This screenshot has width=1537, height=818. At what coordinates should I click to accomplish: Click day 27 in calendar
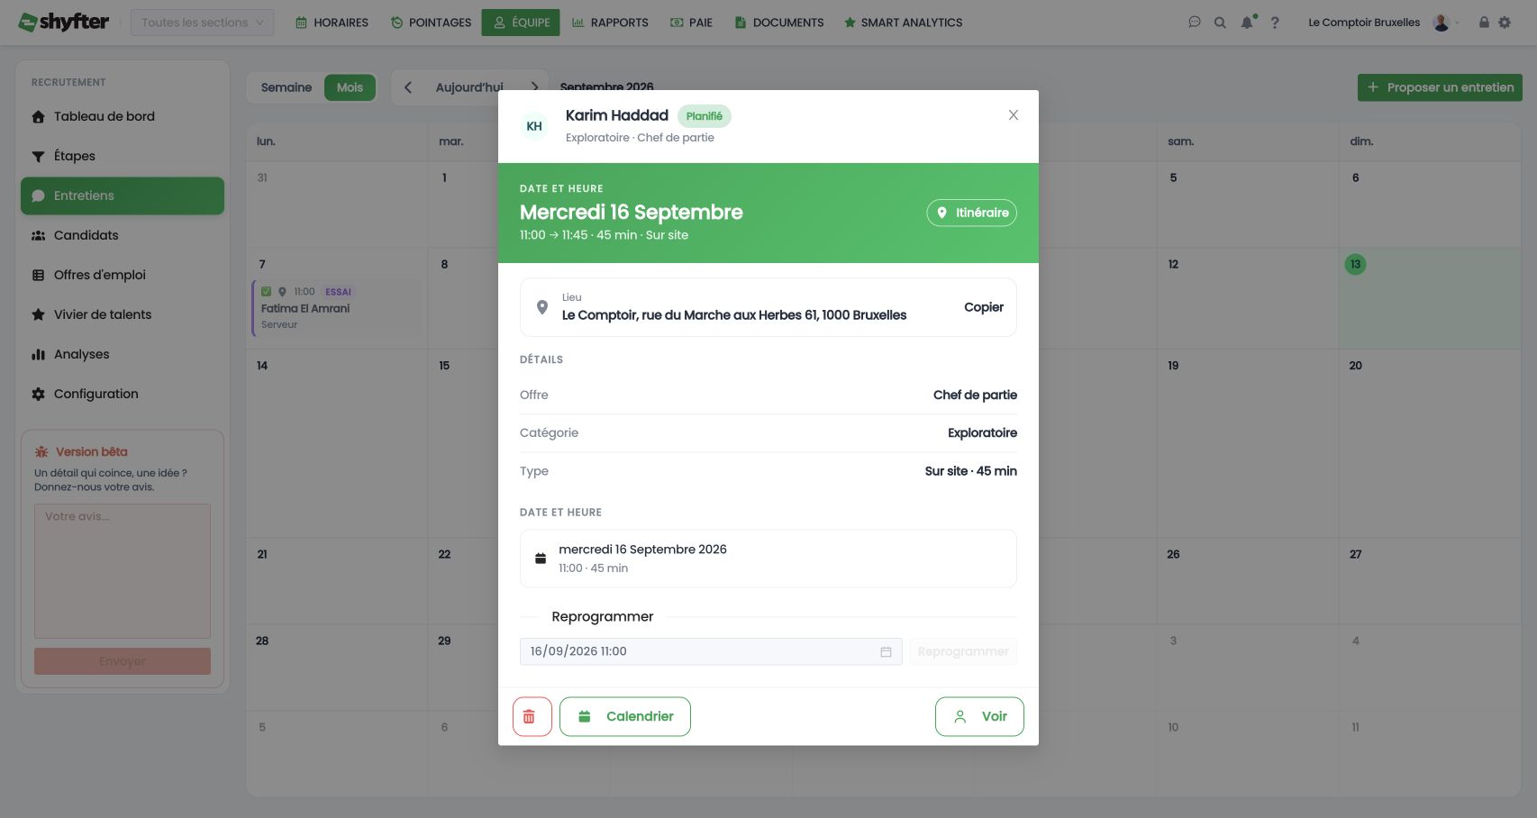(x=1355, y=555)
